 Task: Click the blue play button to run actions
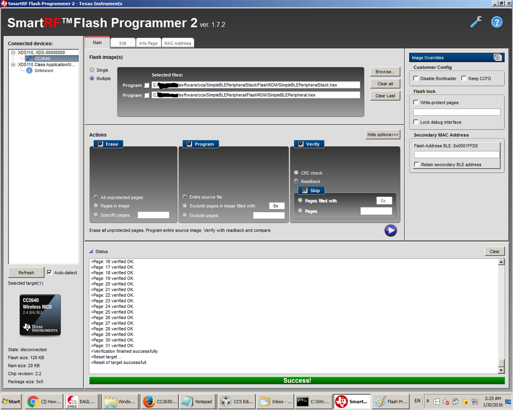390,230
